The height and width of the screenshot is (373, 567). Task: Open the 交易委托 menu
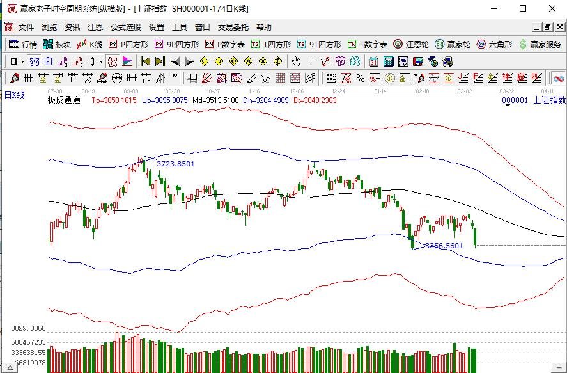233,27
